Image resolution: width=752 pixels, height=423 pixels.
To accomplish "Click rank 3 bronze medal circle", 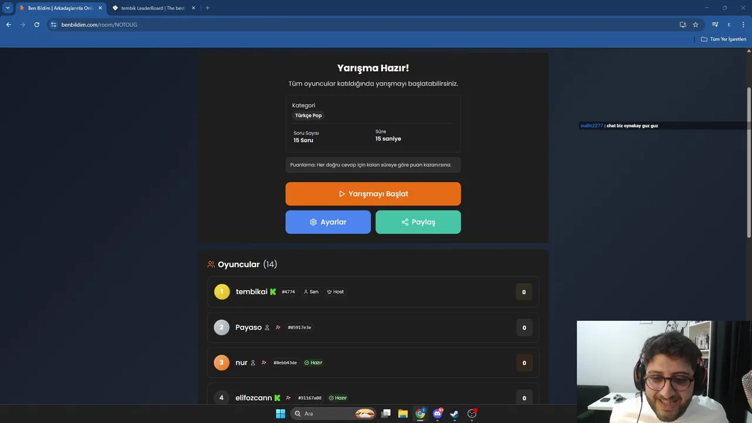I will pyautogui.click(x=221, y=362).
